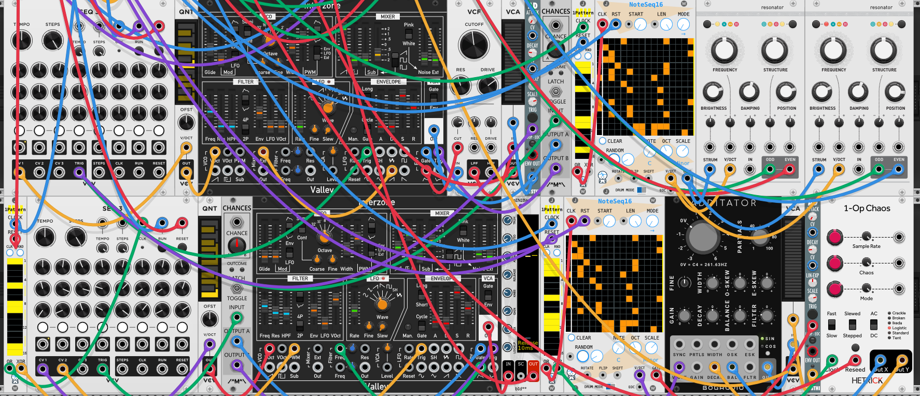
Task: Toggle DRUM MODE on upper NoteSeq16
Action: 642,190
